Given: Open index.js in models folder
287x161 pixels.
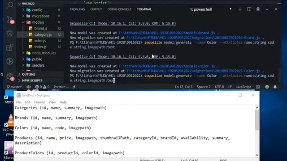Looking at the screenshot, I should coord(40,47).
